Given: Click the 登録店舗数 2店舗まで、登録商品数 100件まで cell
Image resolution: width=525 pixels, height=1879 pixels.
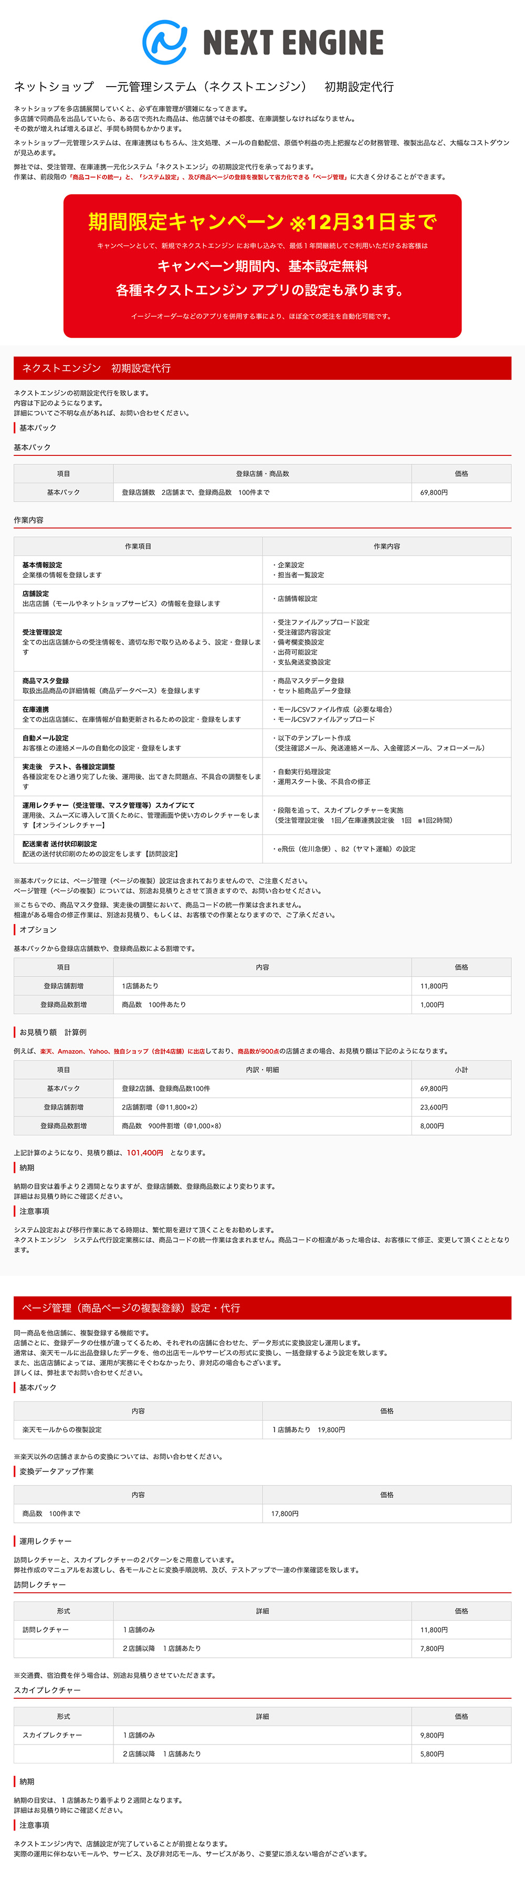Looking at the screenshot, I should point(262,492).
